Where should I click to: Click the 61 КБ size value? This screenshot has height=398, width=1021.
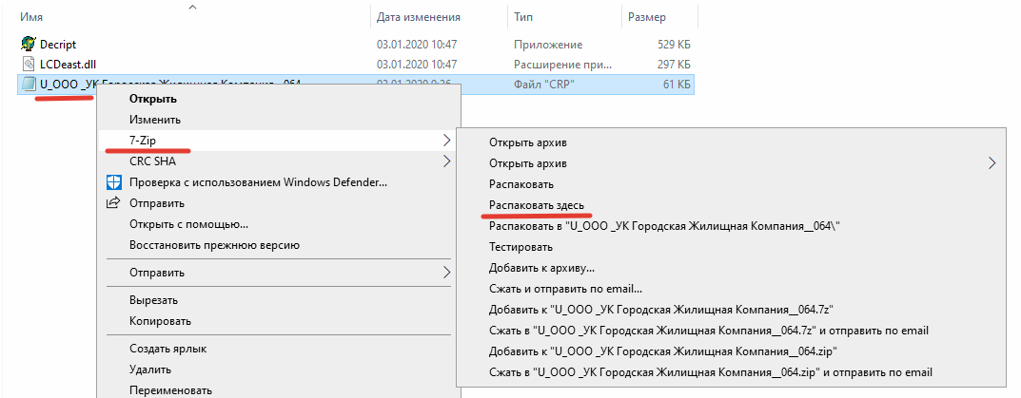(677, 84)
